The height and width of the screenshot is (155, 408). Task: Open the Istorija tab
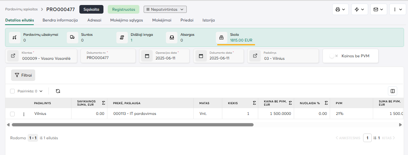pos(209,20)
